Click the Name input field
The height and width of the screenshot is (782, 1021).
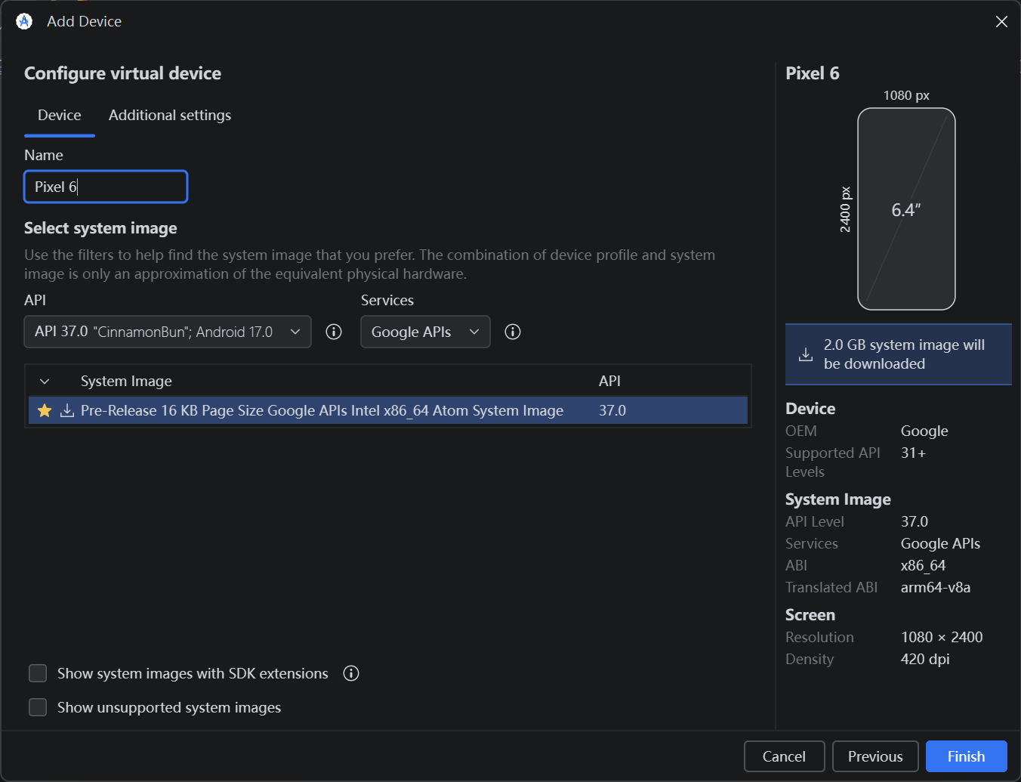click(x=106, y=187)
